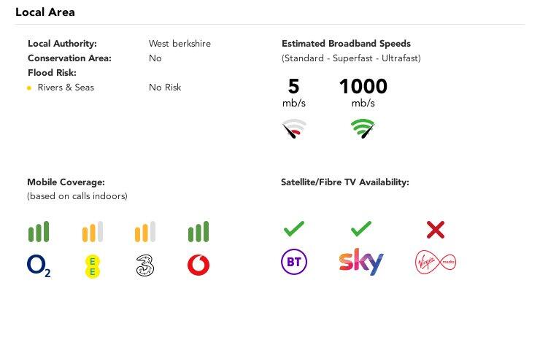
Task: Click the Sky provider logo
Action: click(361, 262)
